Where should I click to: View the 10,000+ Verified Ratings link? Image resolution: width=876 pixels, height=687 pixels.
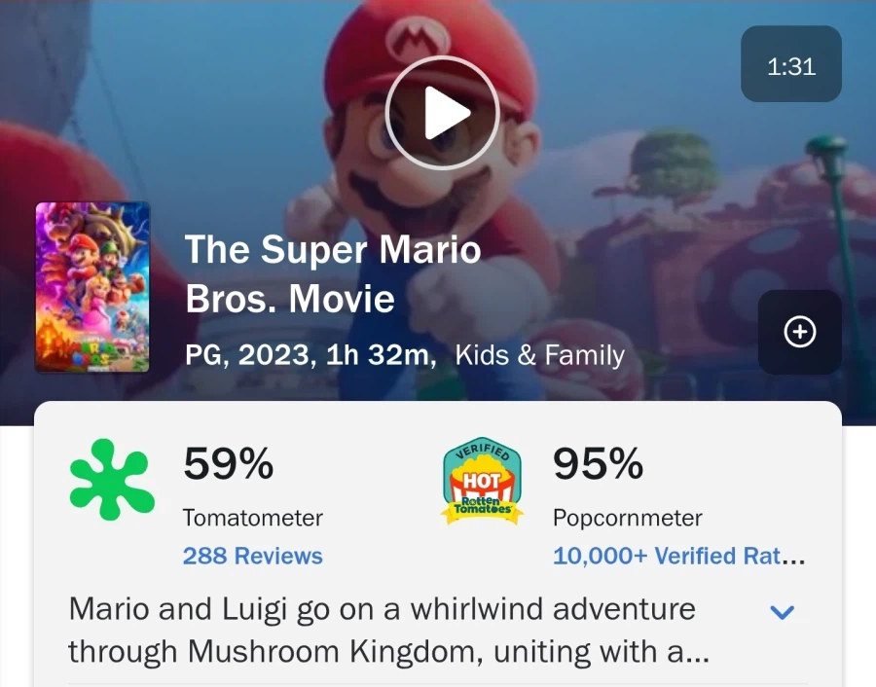[678, 557]
